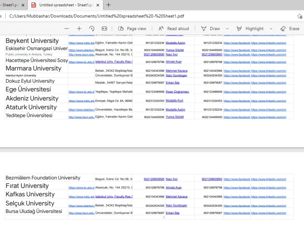Screen dimensions: 304x228
Task: Click PDF icon on active tab
Action: pos(33,5)
